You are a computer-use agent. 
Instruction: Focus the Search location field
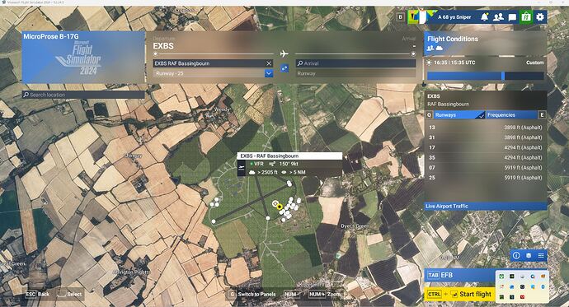[x=83, y=95]
